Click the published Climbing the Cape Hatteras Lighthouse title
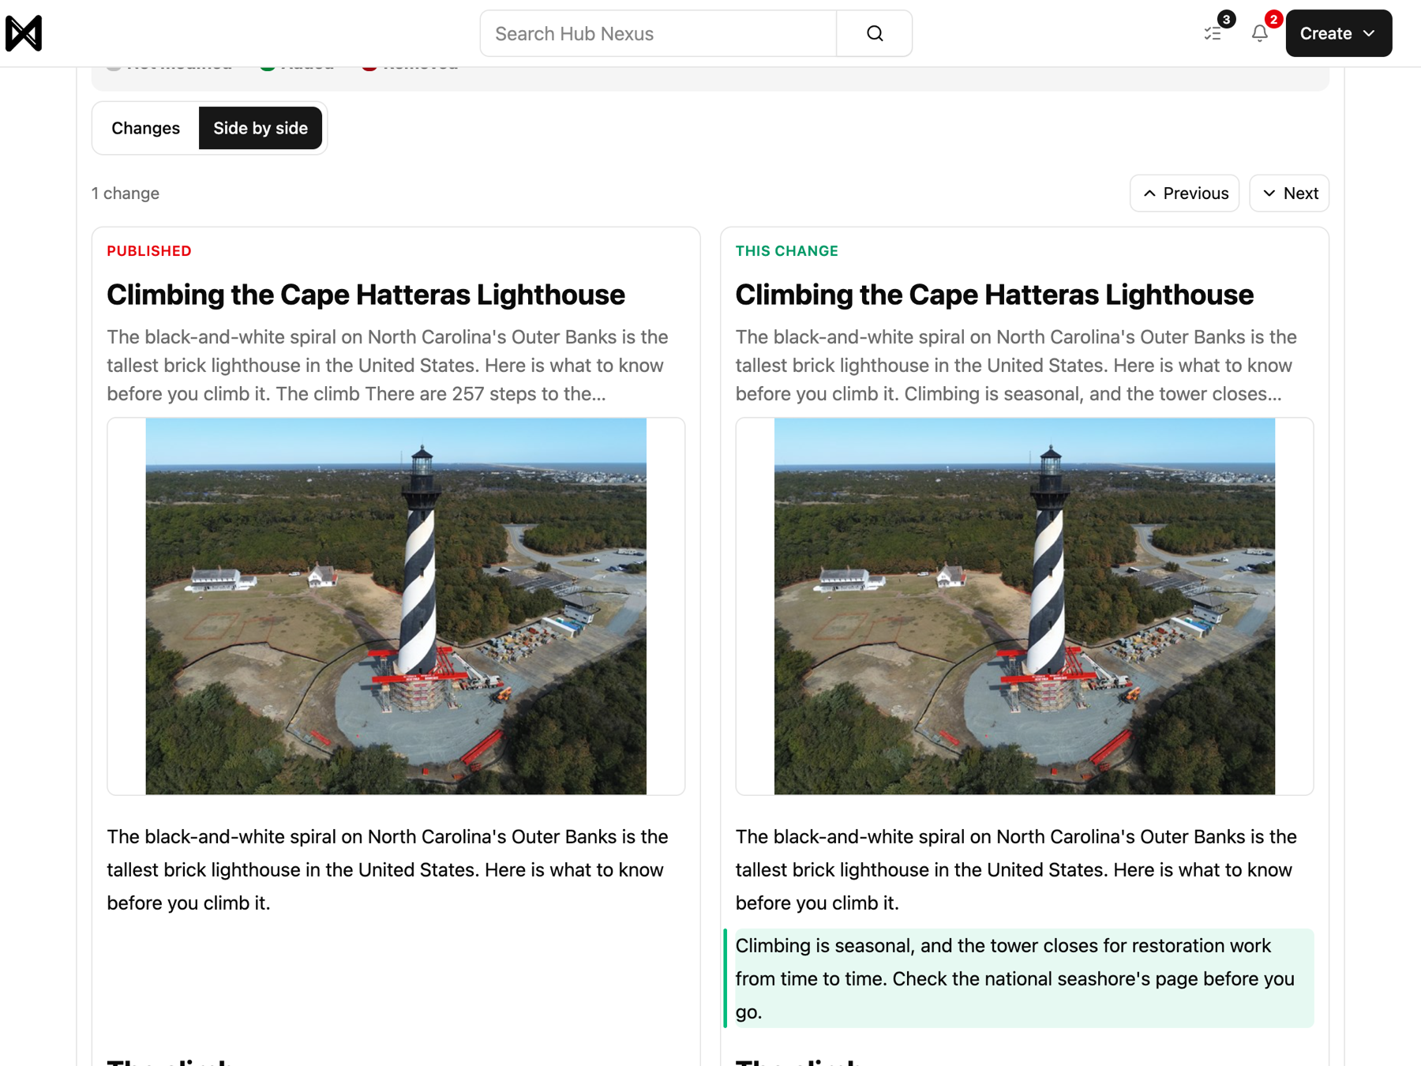 [366, 295]
